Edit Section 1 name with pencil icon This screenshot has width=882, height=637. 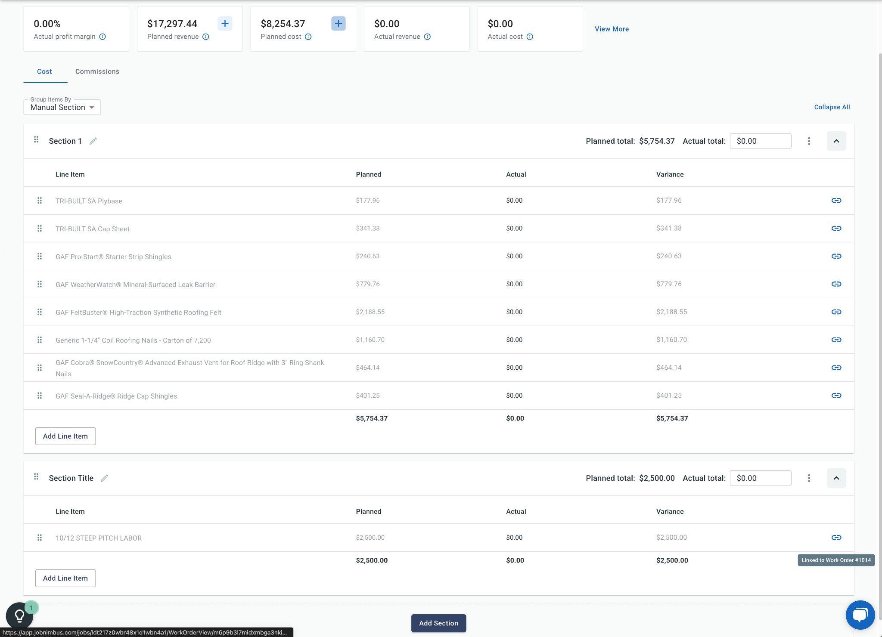coord(93,141)
